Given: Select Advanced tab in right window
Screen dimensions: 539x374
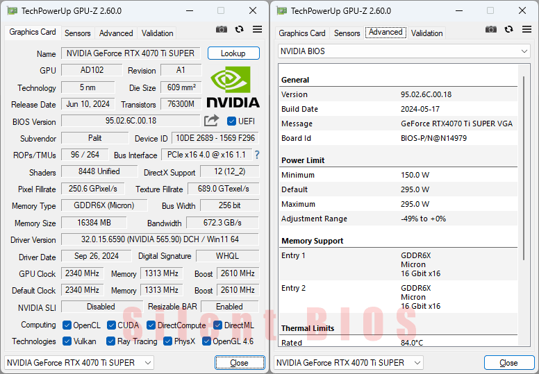Looking at the screenshot, I should (x=385, y=33).
